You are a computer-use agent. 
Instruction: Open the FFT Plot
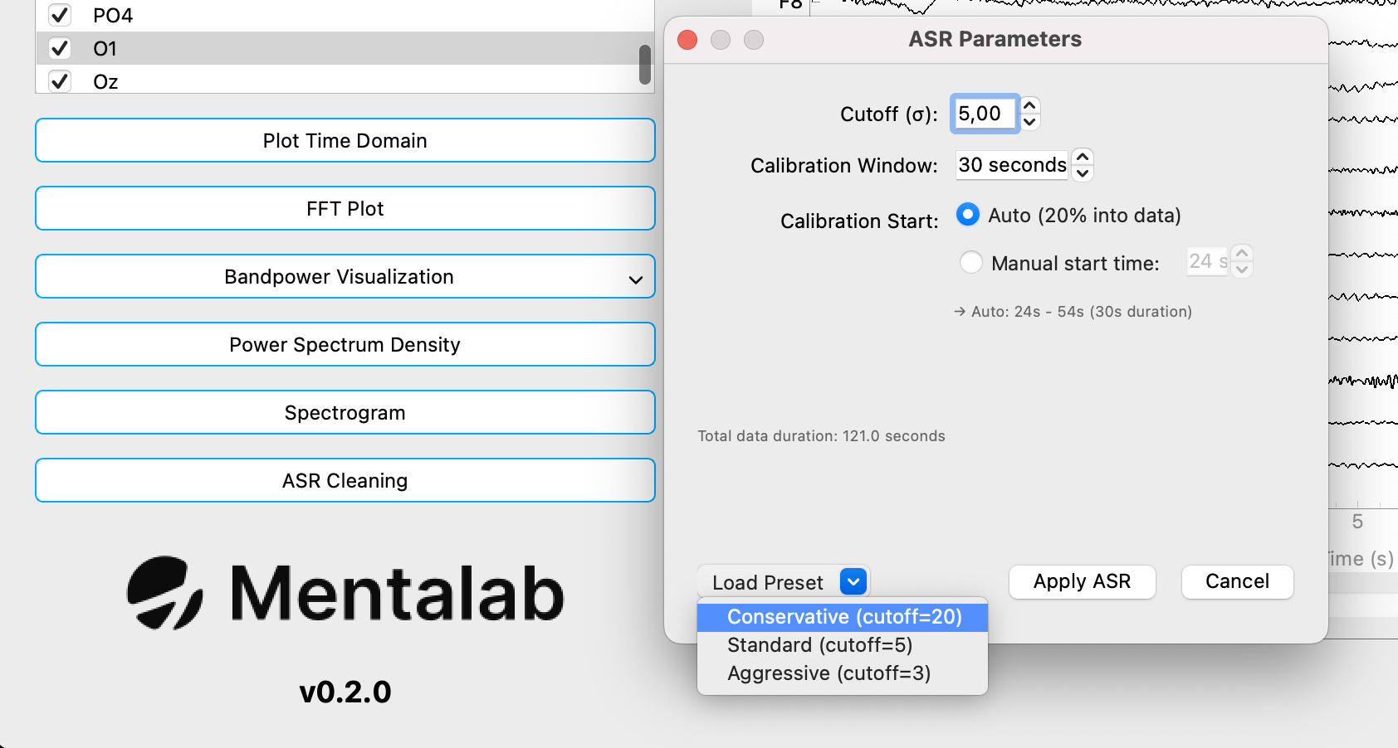345,208
